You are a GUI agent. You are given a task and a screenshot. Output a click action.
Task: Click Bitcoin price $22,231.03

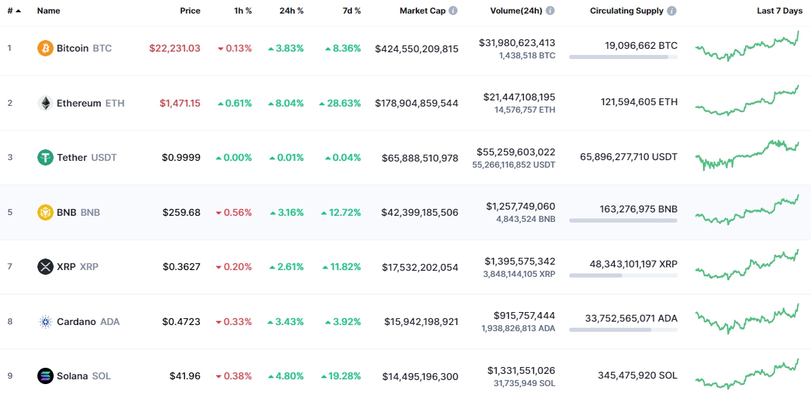(175, 49)
